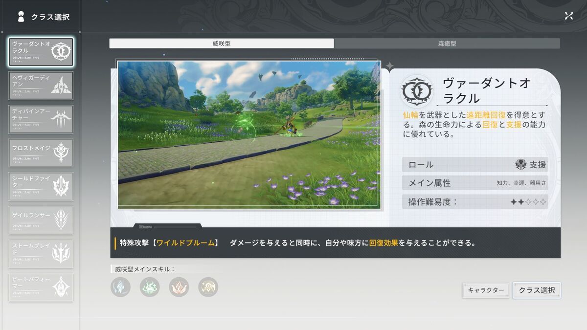
Task: Select the ヴァーダントオラクル class card
Action: click(x=41, y=52)
